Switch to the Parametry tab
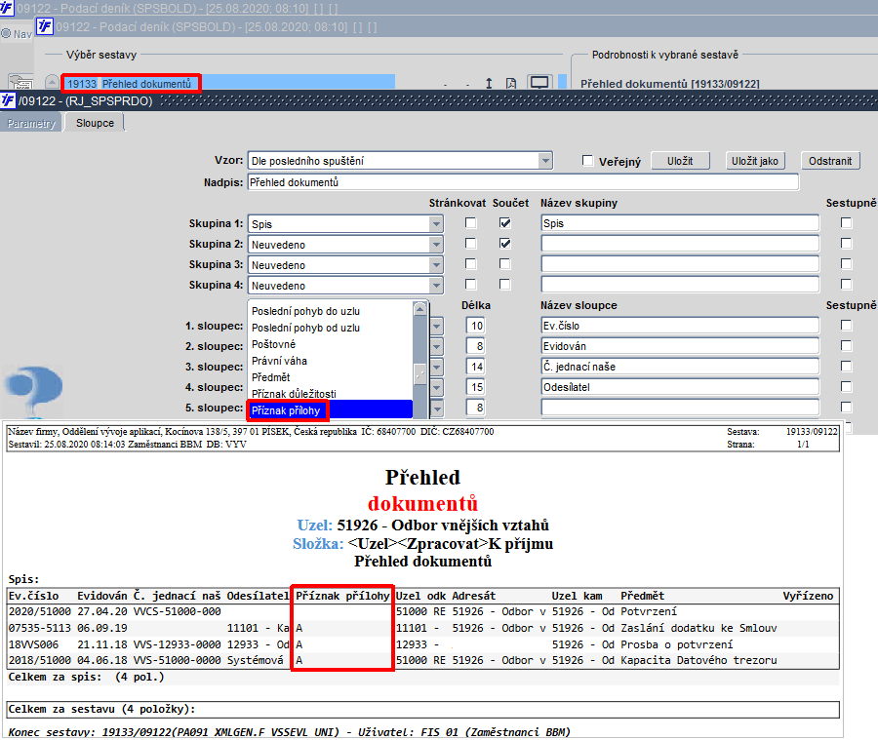Screen dimensions: 878x740 point(31,123)
